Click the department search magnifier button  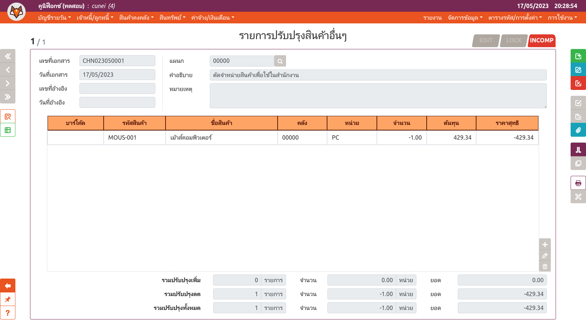(x=280, y=61)
